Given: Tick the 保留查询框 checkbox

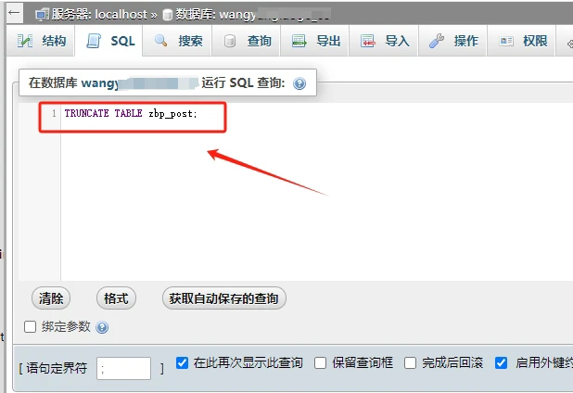Looking at the screenshot, I should 320,362.
